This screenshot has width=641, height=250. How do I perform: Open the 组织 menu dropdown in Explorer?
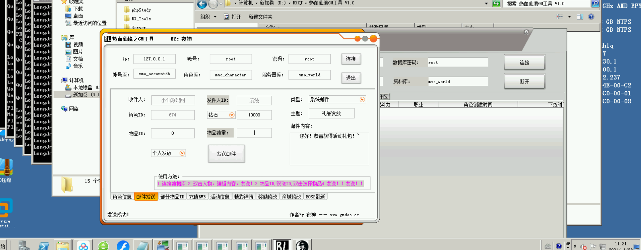[x=208, y=17]
